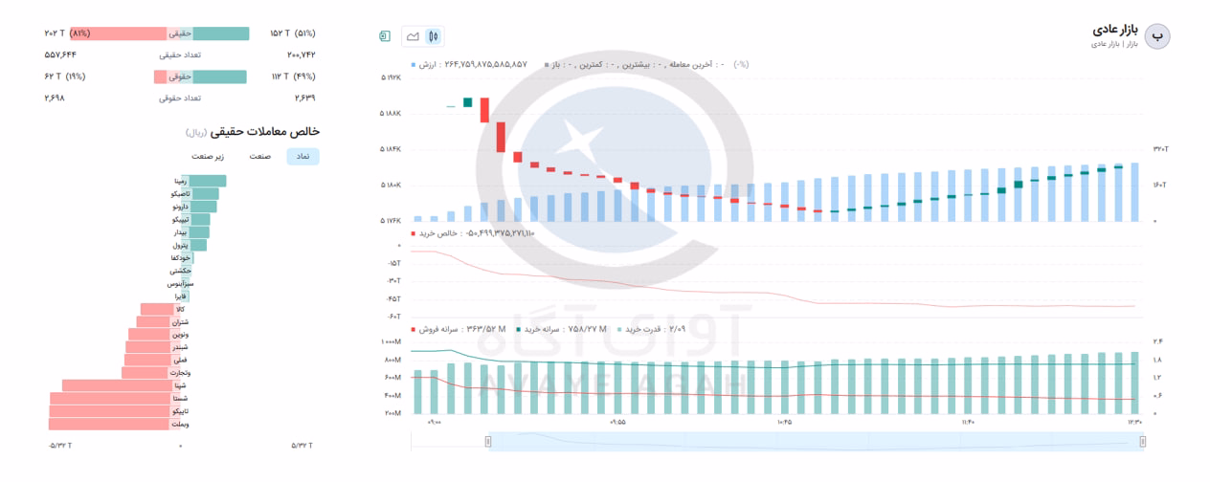Screen dimensions: 1210x482
Task: Toggle the قدرت خرید legend marker
Action: [620, 329]
